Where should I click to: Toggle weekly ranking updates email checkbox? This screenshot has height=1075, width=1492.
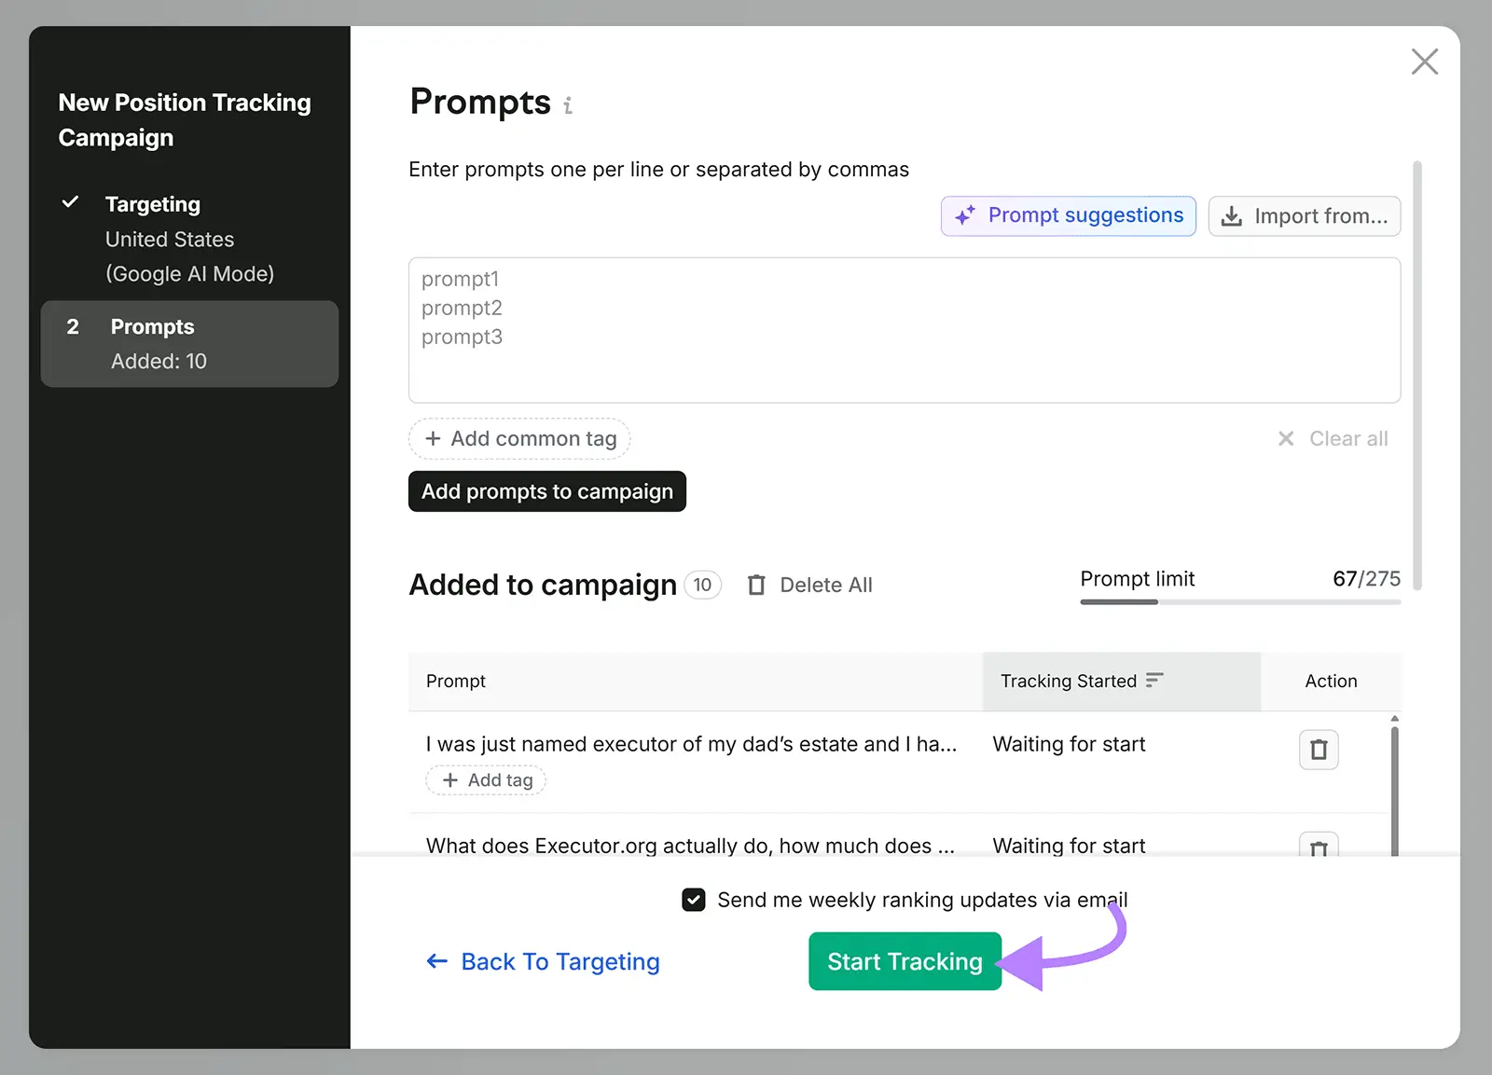tap(694, 900)
